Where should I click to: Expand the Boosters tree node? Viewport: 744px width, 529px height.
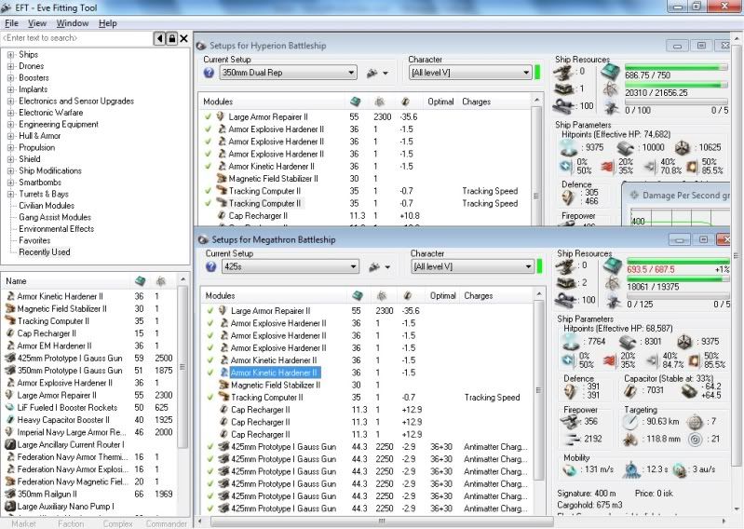[10, 78]
